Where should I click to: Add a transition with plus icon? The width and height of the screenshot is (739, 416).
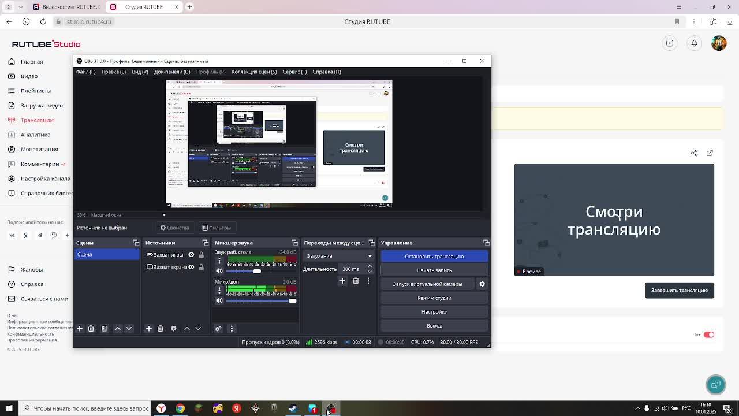coord(342,281)
